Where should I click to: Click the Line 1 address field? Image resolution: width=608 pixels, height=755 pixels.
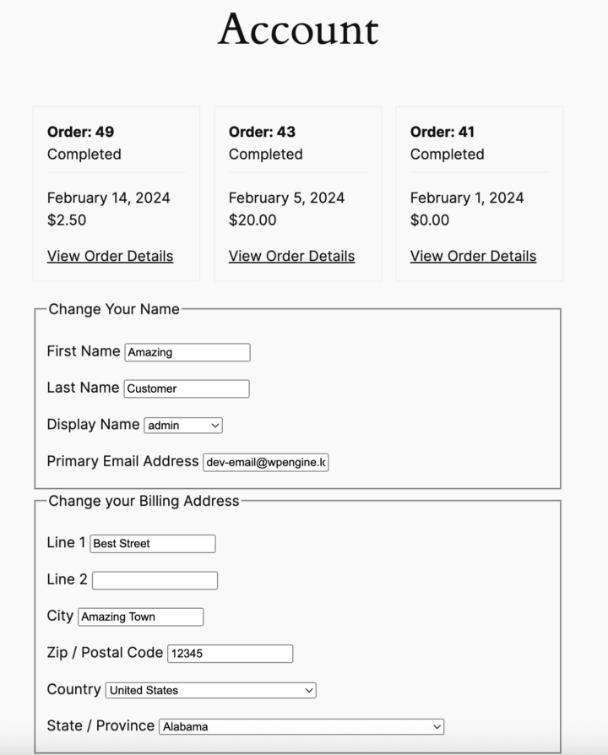tap(152, 543)
